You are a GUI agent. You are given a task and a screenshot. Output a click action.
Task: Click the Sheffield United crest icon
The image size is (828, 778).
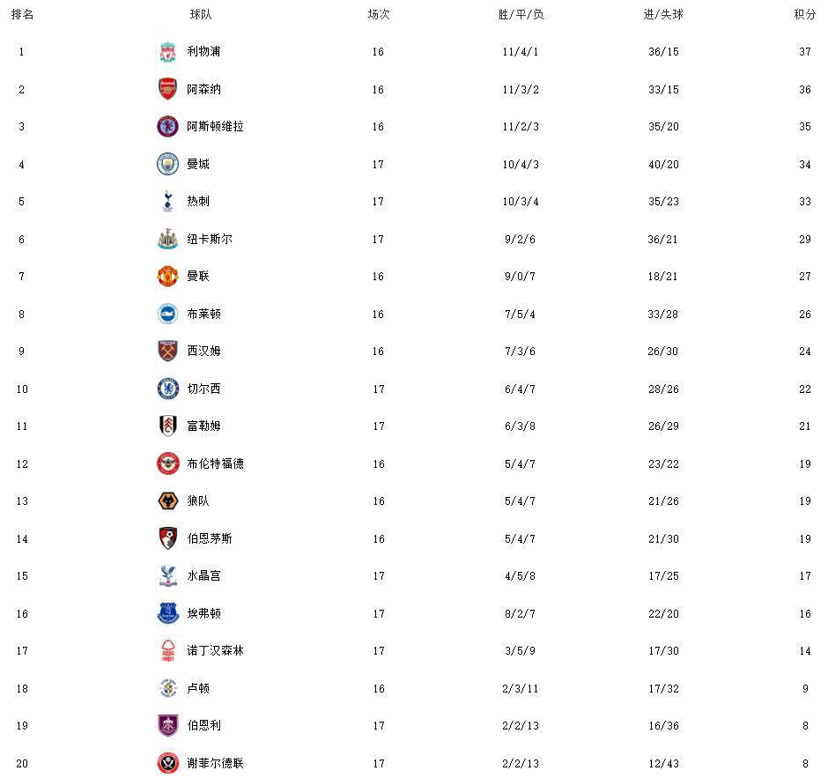tap(167, 763)
